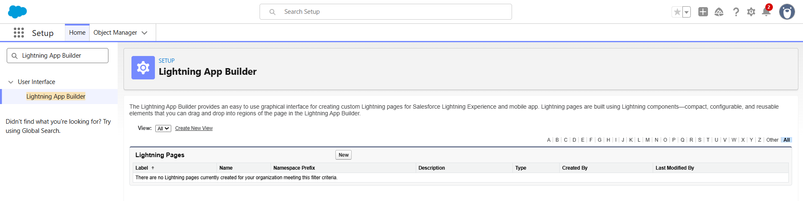This screenshot has height=201, width=803.
Task: Open the Object Manager tab
Action: coord(115,33)
